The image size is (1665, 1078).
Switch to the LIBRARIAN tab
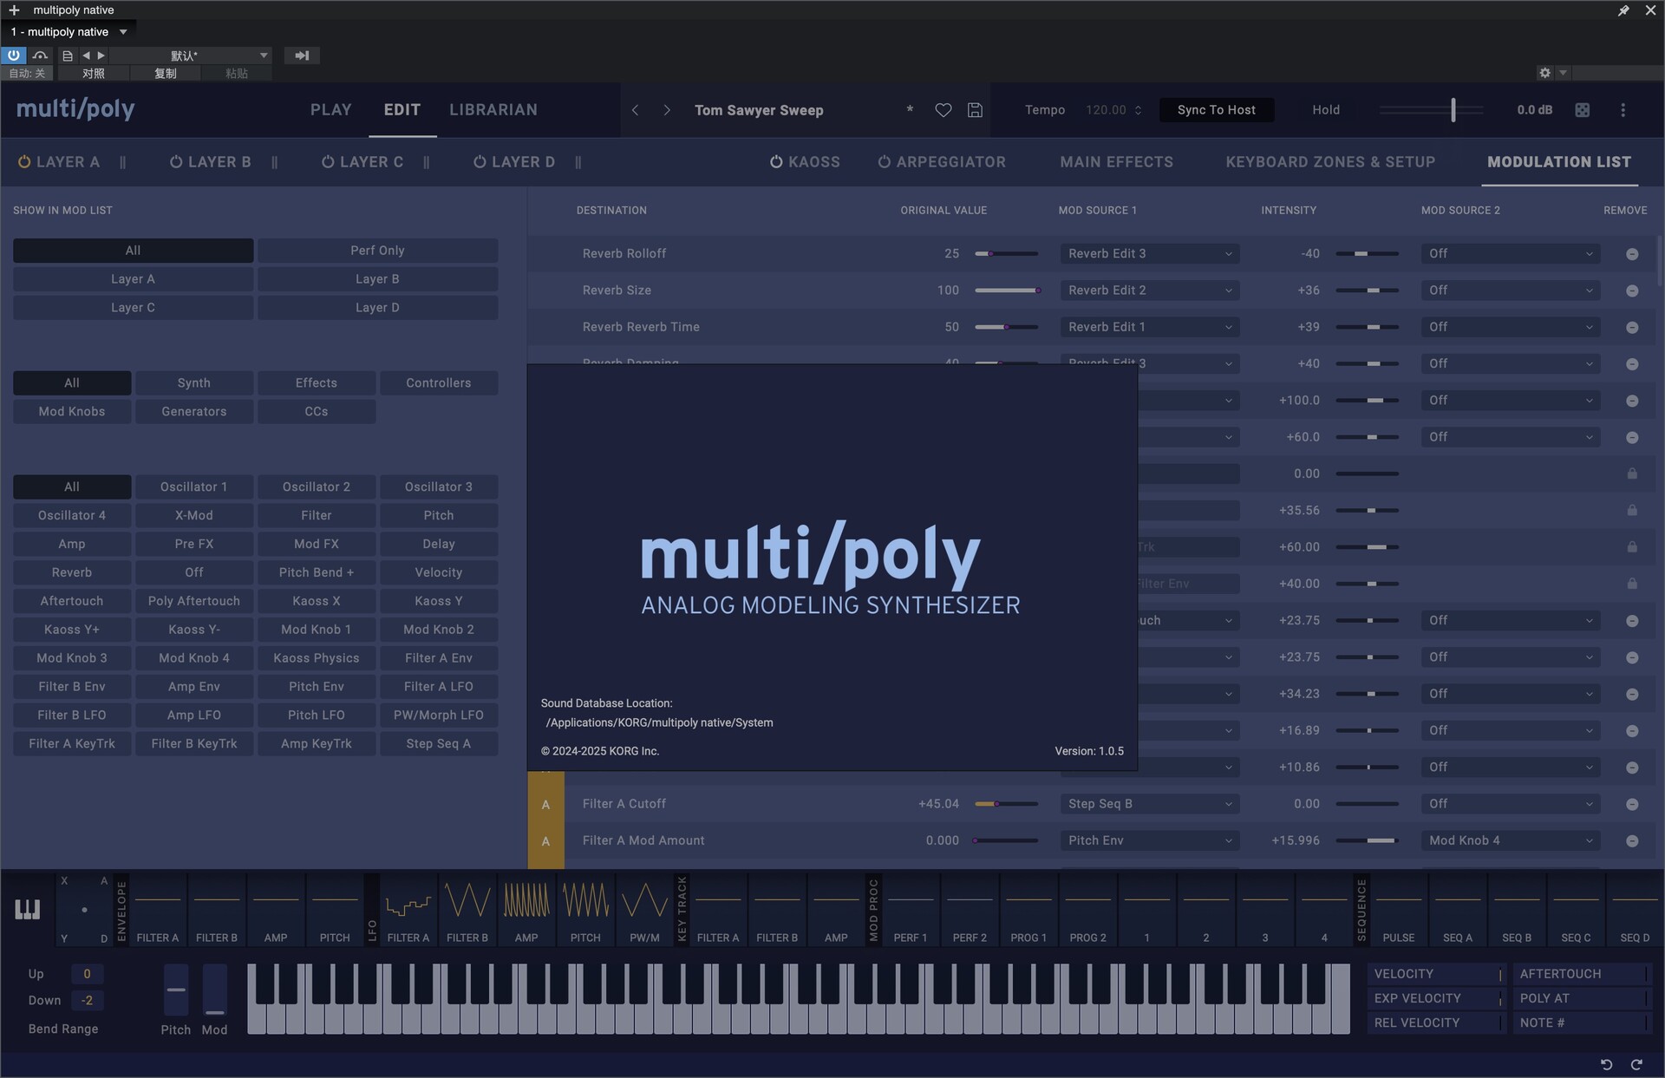(493, 110)
